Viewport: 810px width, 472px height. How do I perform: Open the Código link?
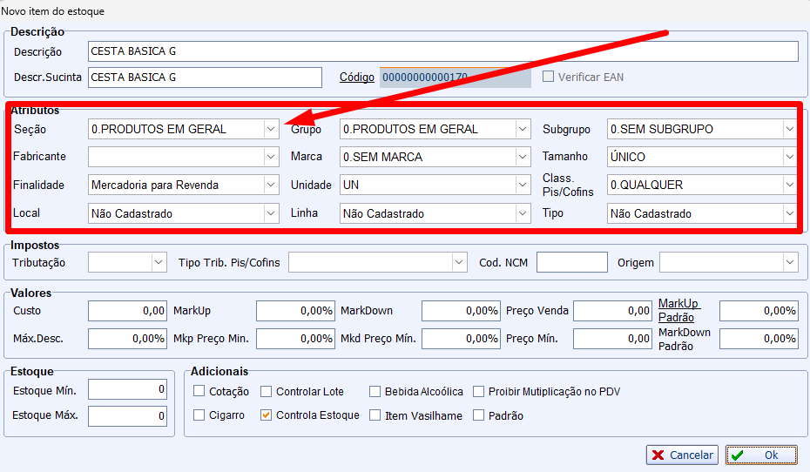tap(357, 78)
